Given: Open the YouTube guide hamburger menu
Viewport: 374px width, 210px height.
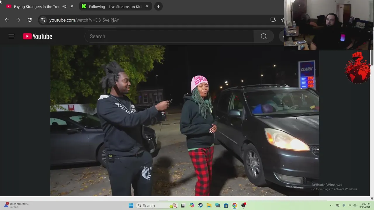Looking at the screenshot, I should point(11,36).
